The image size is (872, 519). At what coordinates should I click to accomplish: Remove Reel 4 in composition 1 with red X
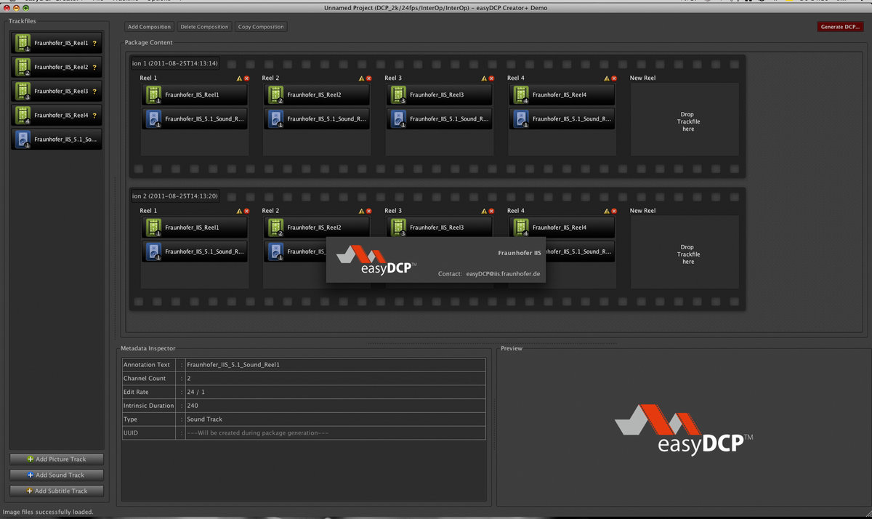pyautogui.click(x=613, y=78)
